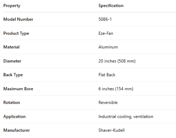Select the Application row label
The image size is (176, 138).
(x=14, y=116)
